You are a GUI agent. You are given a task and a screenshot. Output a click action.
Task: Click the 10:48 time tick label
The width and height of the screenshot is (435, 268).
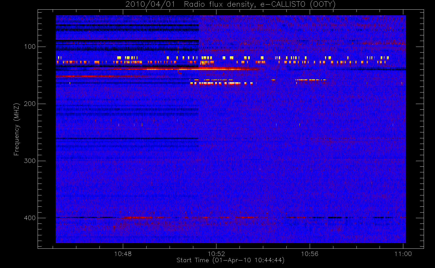pos(123,254)
